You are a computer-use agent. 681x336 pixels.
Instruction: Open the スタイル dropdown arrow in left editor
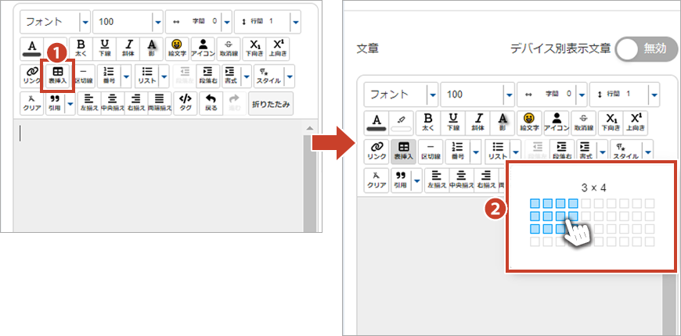[x=290, y=76]
